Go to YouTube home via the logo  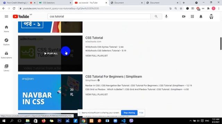pyautogui.click(x=21, y=17)
